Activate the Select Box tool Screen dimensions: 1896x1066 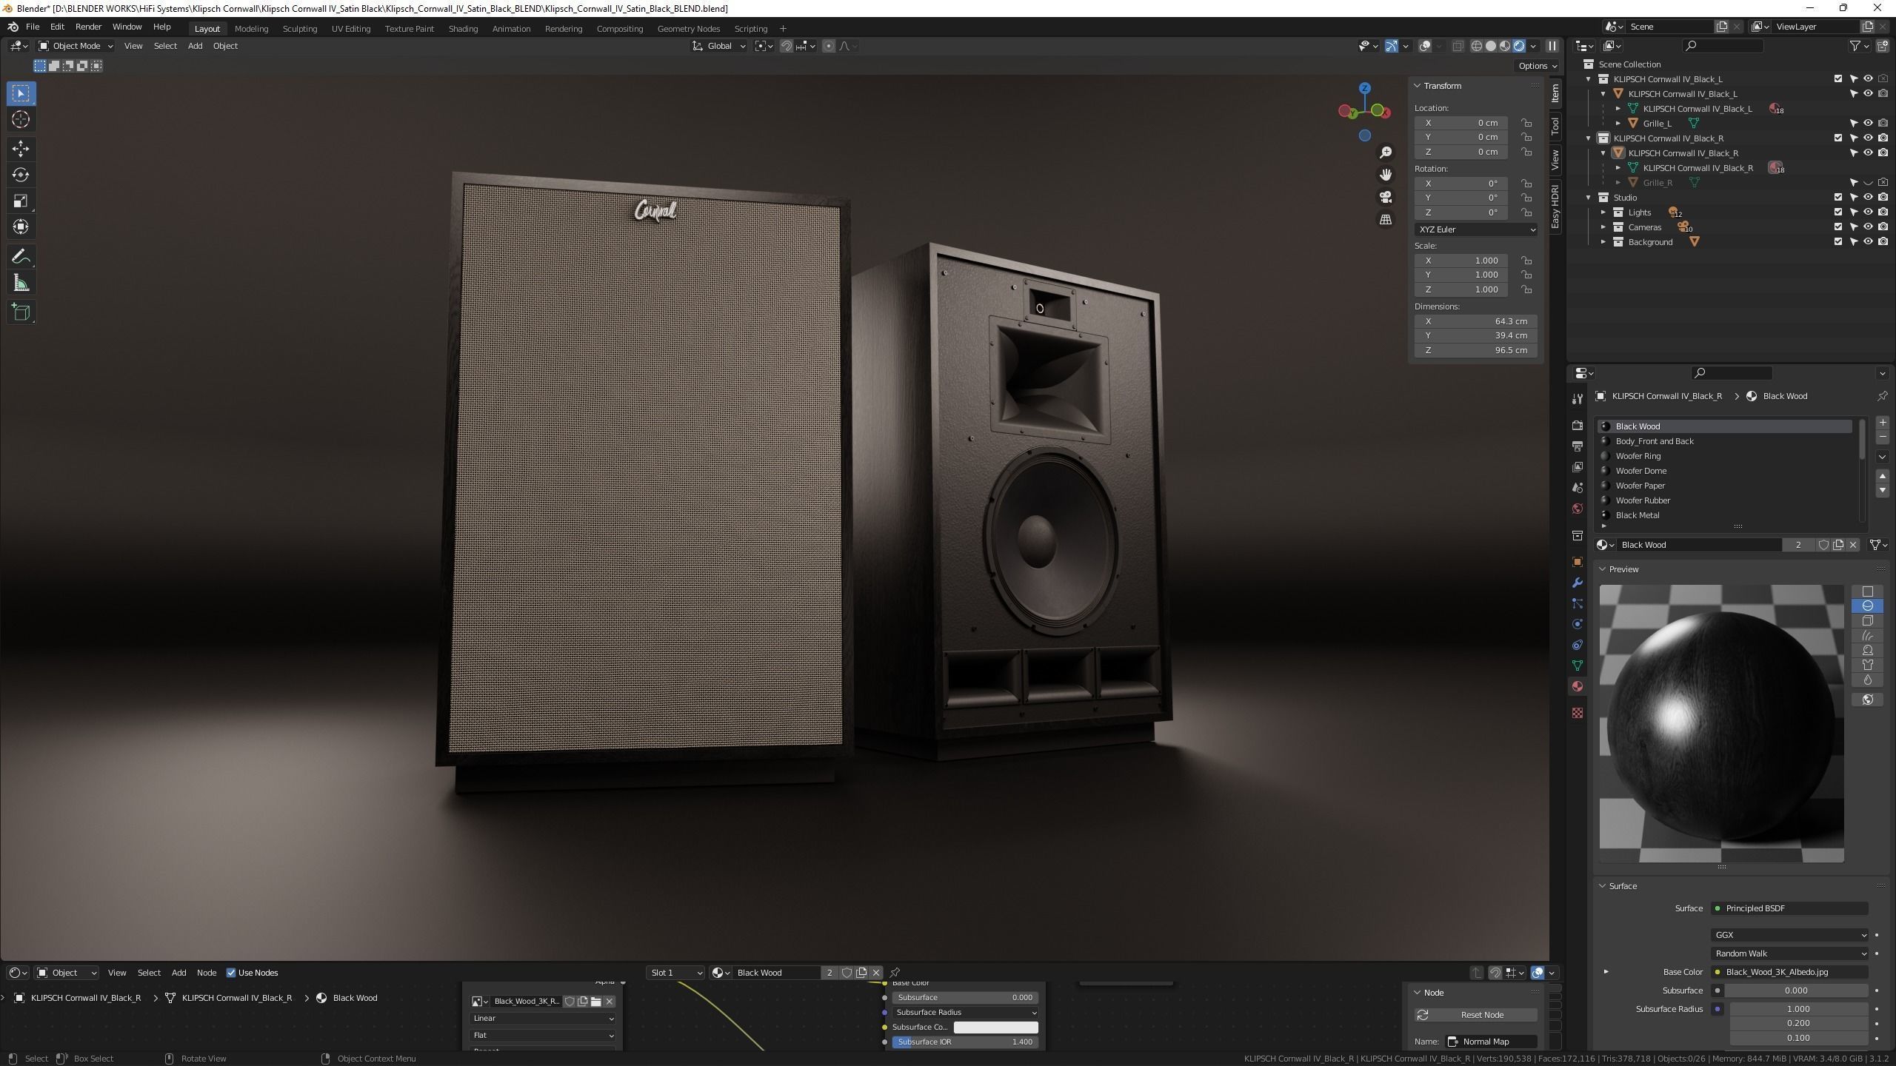coord(21,93)
